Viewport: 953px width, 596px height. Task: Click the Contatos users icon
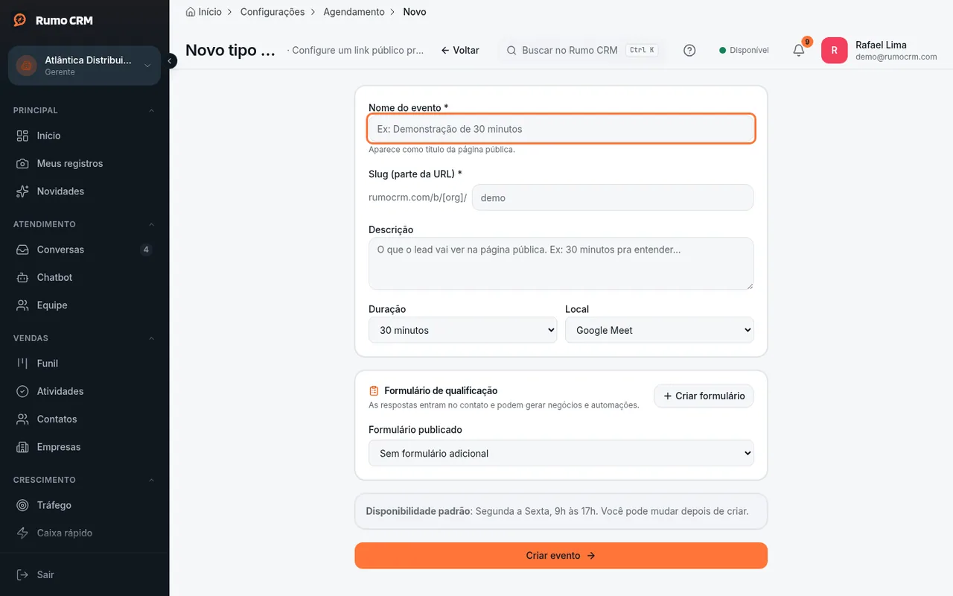click(x=23, y=419)
